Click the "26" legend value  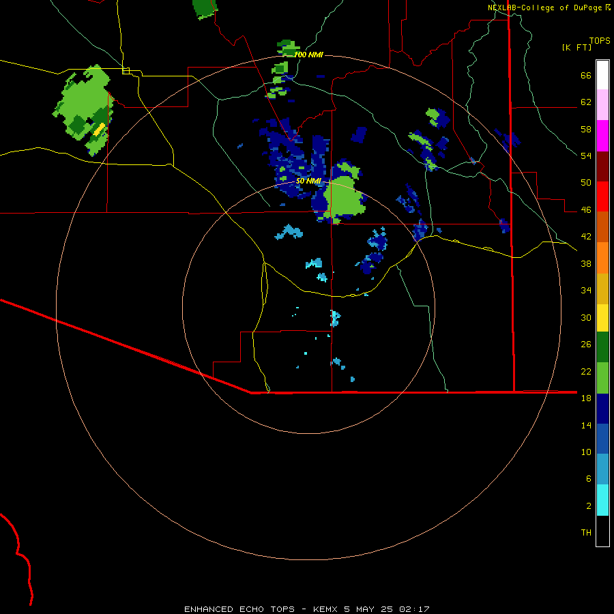coord(586,345)
